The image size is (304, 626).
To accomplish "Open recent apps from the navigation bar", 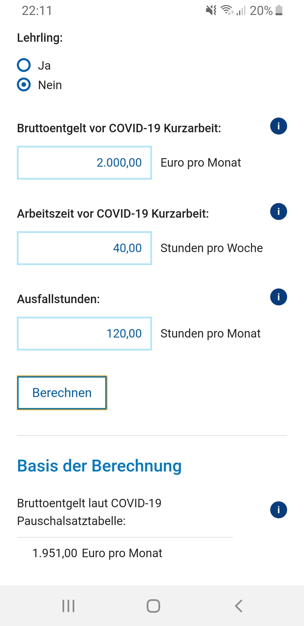I will click(x=68, y=606).
